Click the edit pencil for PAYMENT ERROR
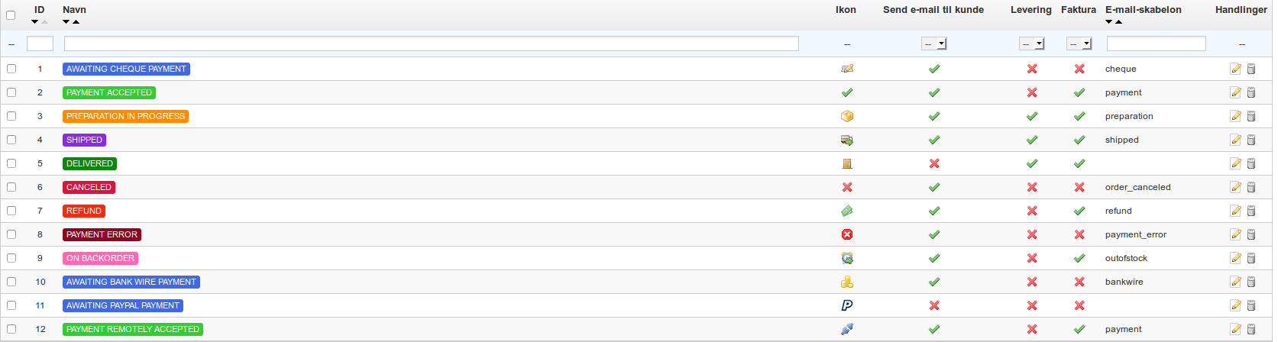The height and width of the screenshot is (342, 1278). (x=1235, y=234)
